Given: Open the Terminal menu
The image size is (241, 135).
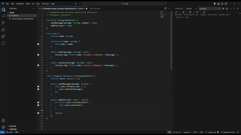Looking at the screenshot, I should click(x=45, y=4).
